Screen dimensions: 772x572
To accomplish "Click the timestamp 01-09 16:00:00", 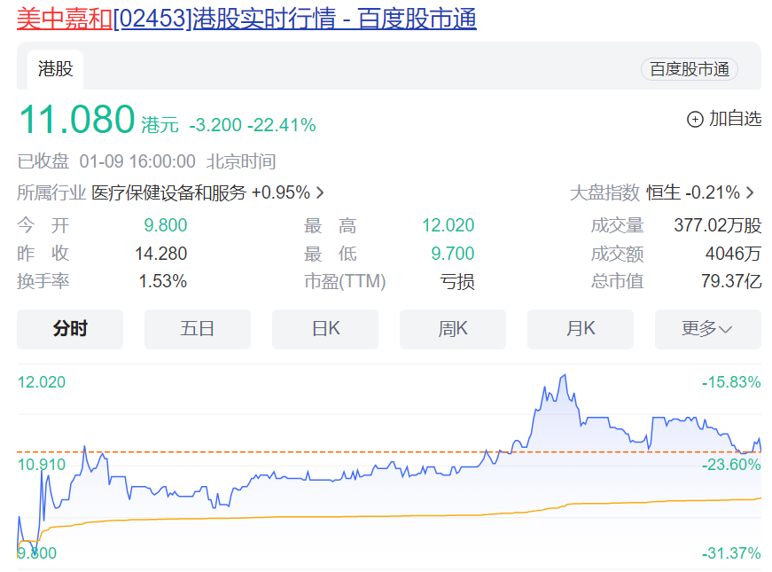I will [137, 161].
